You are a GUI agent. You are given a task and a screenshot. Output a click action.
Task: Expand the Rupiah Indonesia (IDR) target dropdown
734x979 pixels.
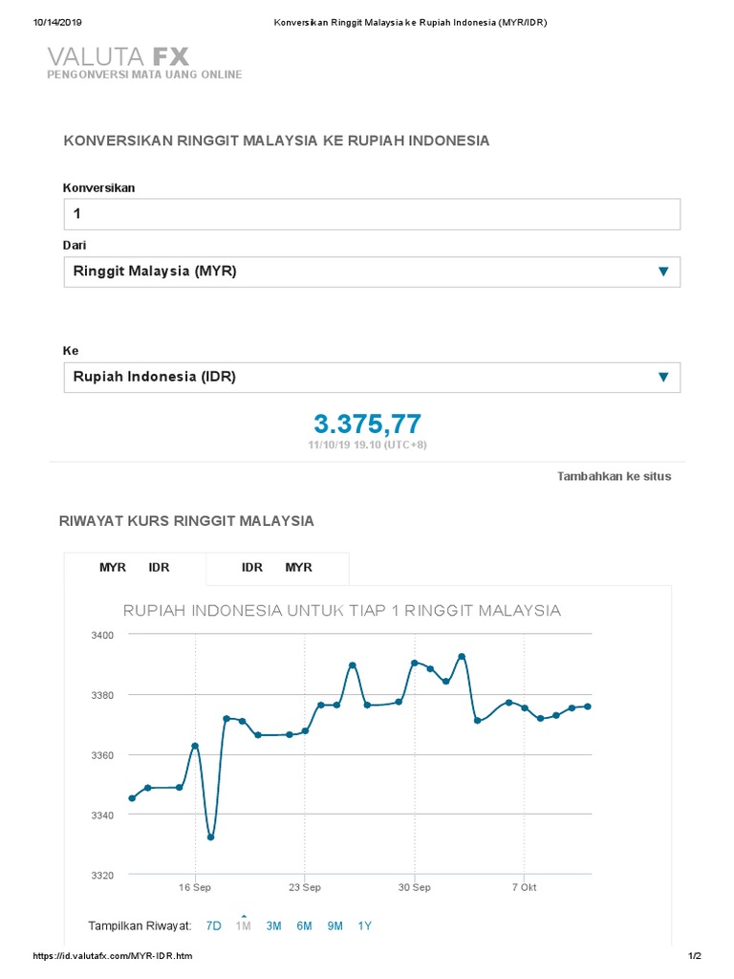click(372, 377)
